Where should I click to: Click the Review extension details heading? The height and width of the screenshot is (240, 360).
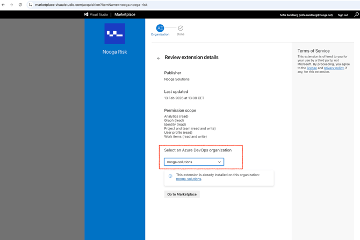191,57
